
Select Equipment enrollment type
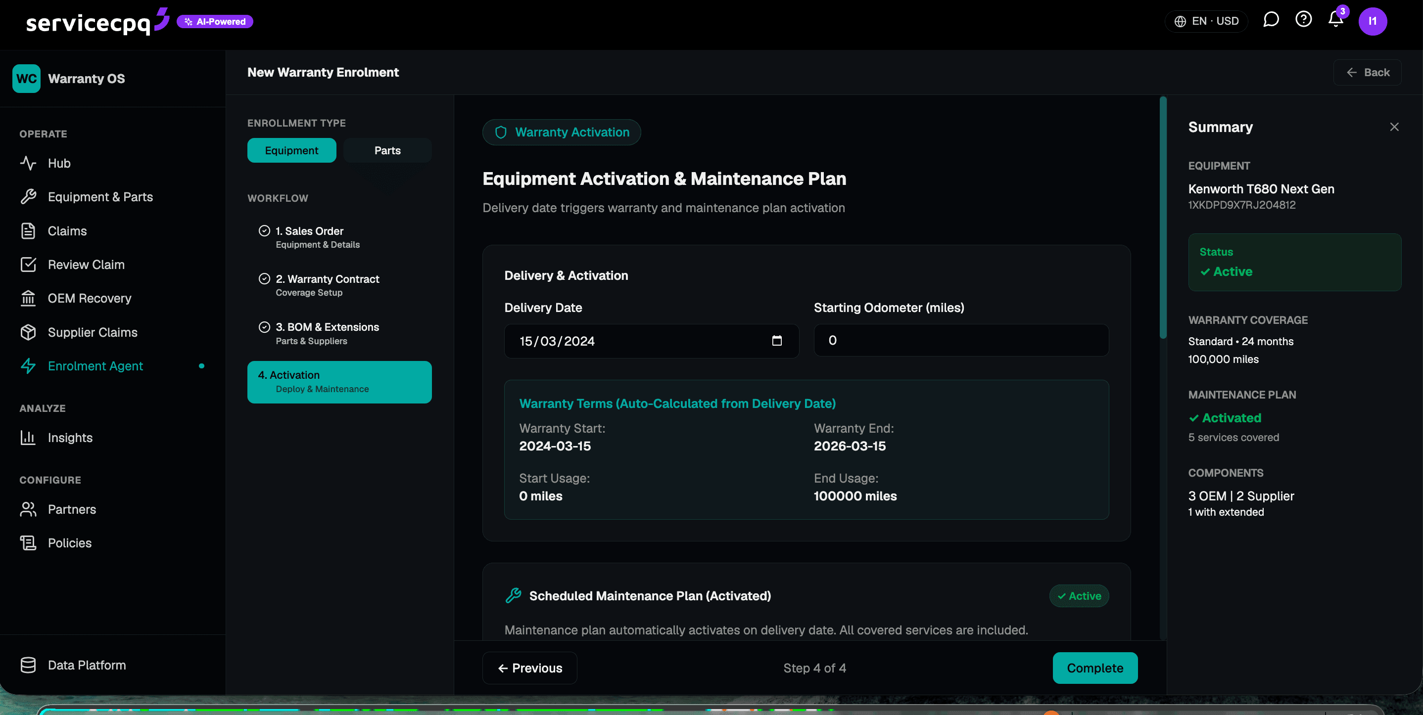[x=291, y=151]
